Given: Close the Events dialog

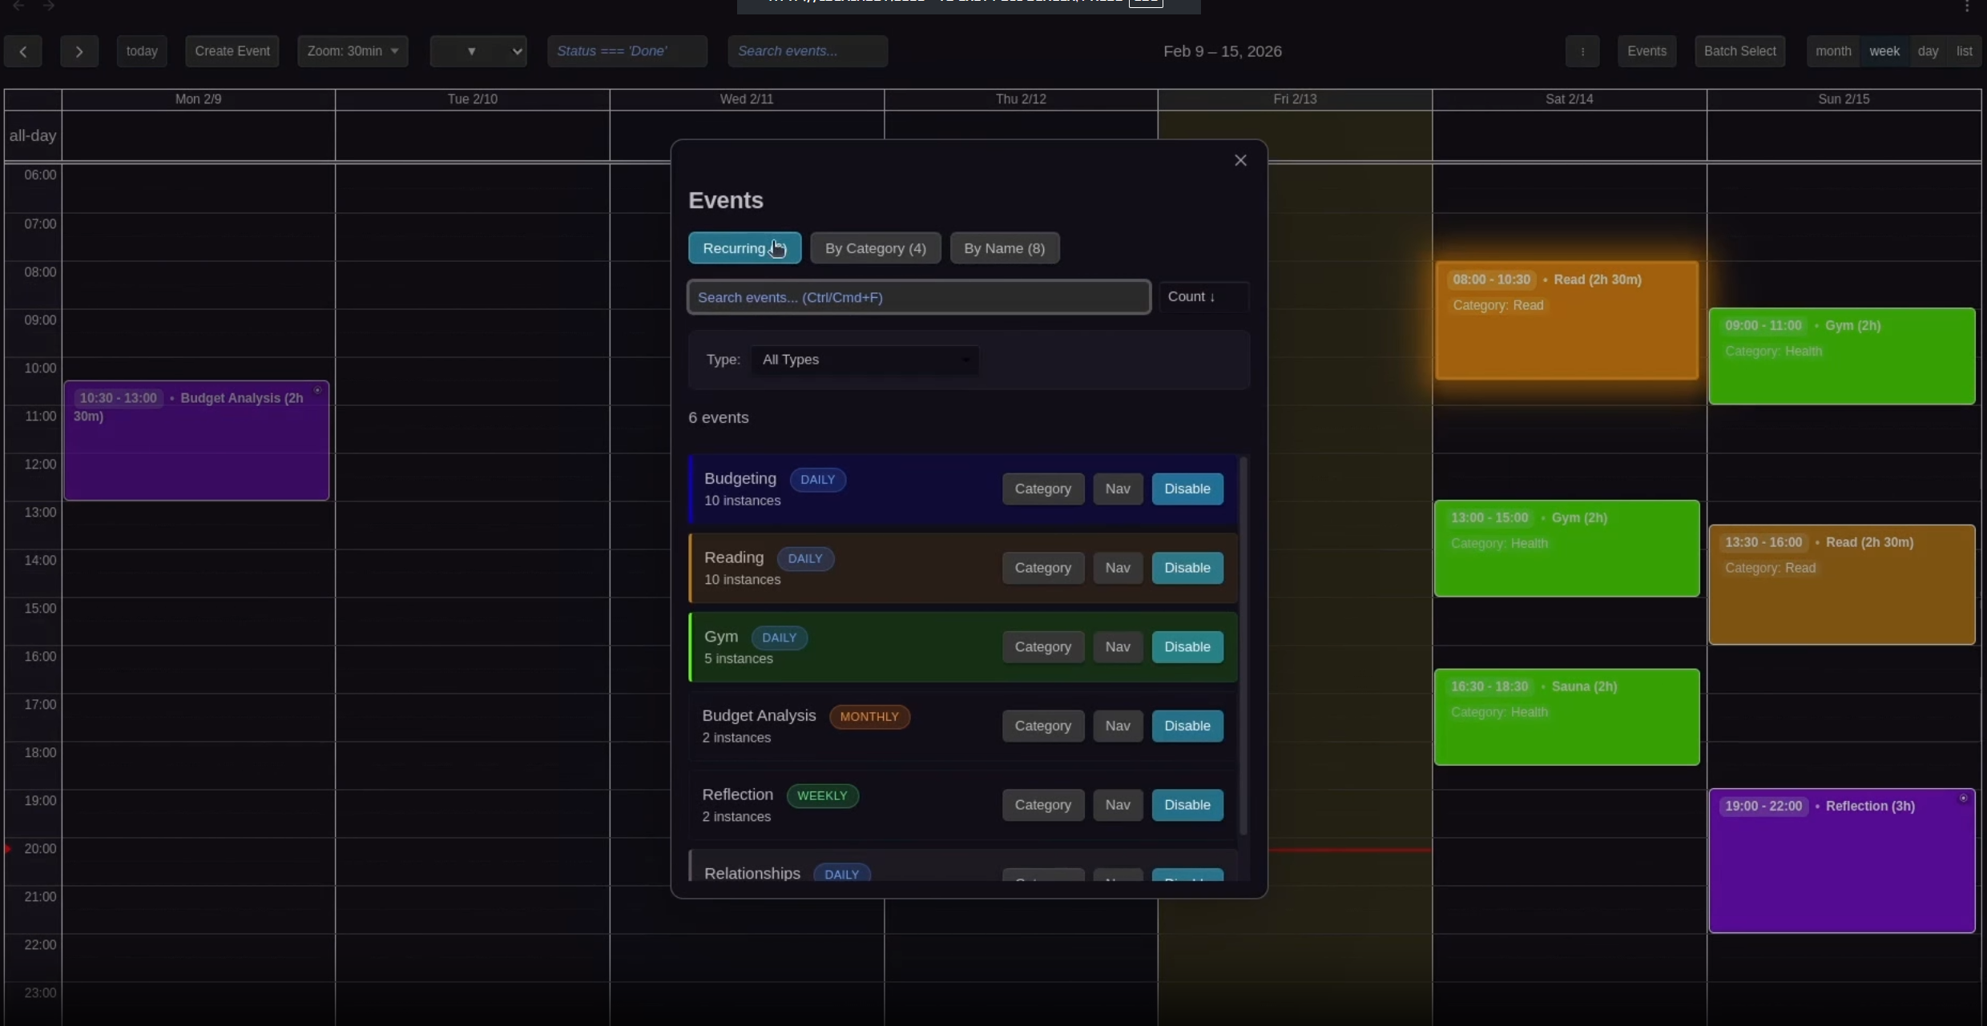Looking at the screenshot, I should tap(1240, 160).
